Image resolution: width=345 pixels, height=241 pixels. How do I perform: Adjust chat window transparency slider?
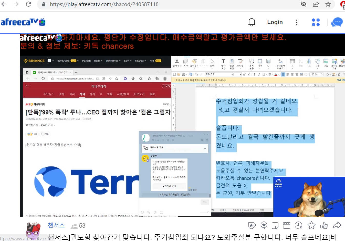point(205,212)
